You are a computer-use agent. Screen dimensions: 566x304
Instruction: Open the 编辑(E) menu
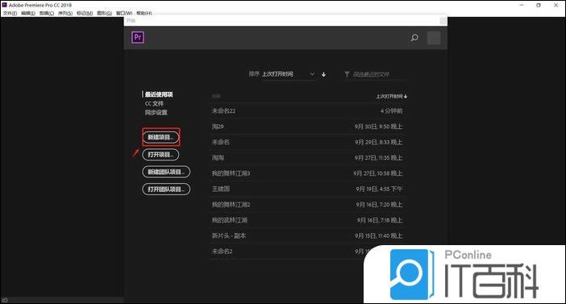[27, 13]
